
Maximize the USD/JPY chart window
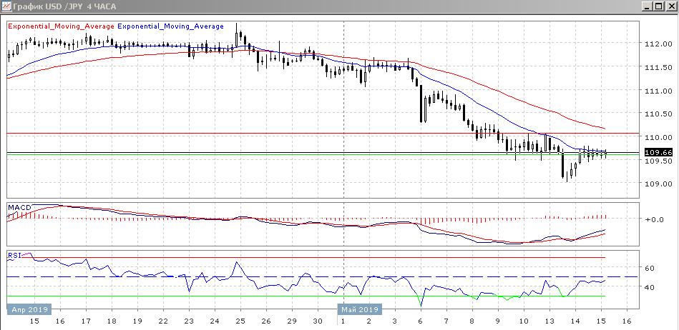tap(660, 6)
